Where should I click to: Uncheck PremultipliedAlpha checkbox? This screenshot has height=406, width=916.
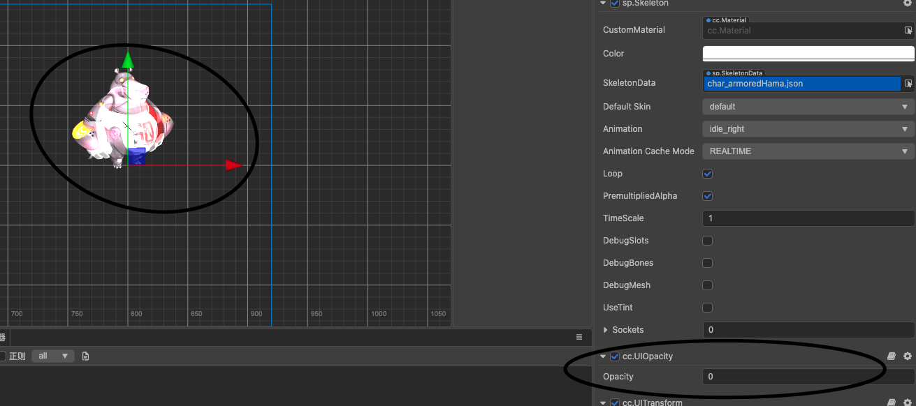coord(707,196)
